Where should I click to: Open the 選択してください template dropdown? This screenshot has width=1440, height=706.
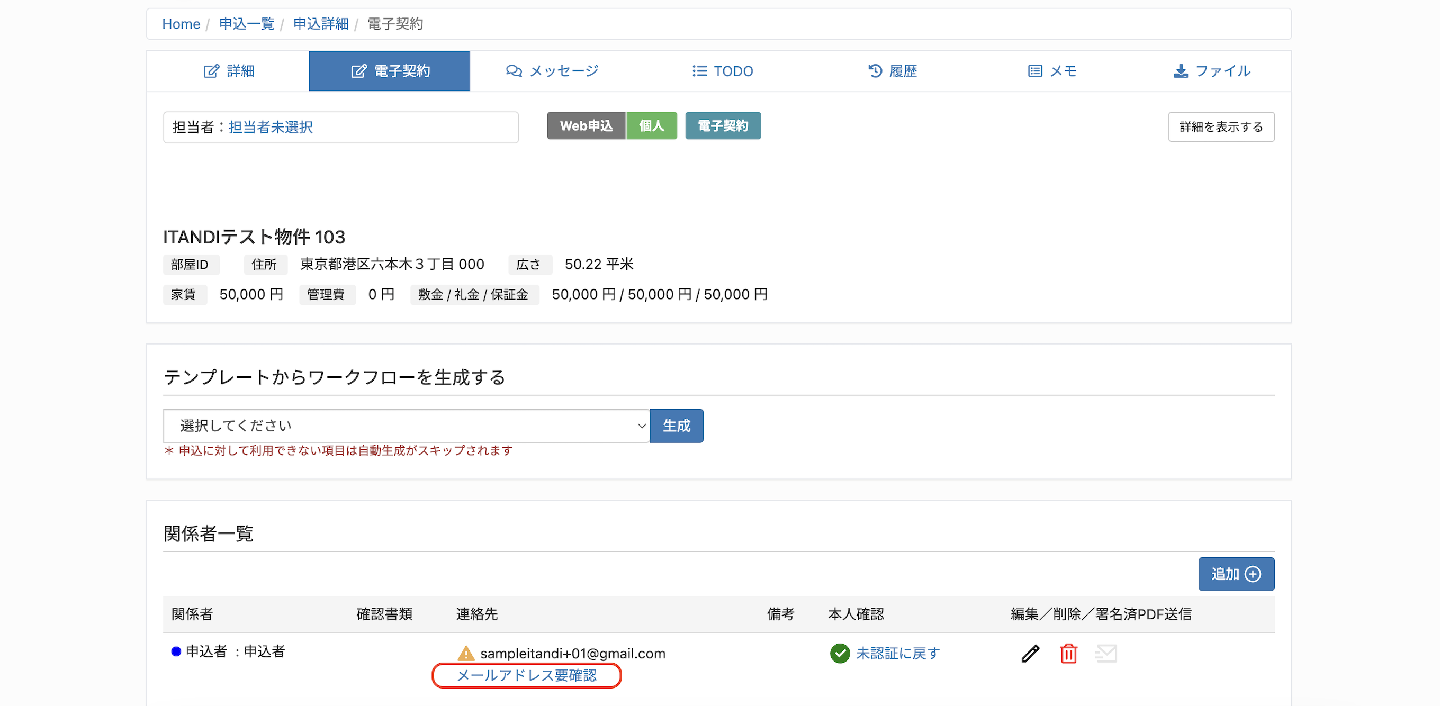pyautogui.click(x=407, y=426)
